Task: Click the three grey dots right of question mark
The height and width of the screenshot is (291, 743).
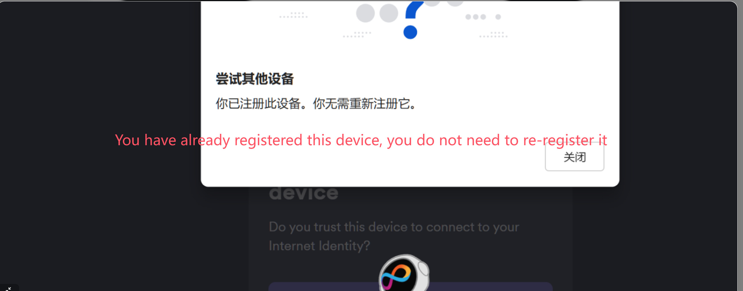Action: [x=475, y=17]
